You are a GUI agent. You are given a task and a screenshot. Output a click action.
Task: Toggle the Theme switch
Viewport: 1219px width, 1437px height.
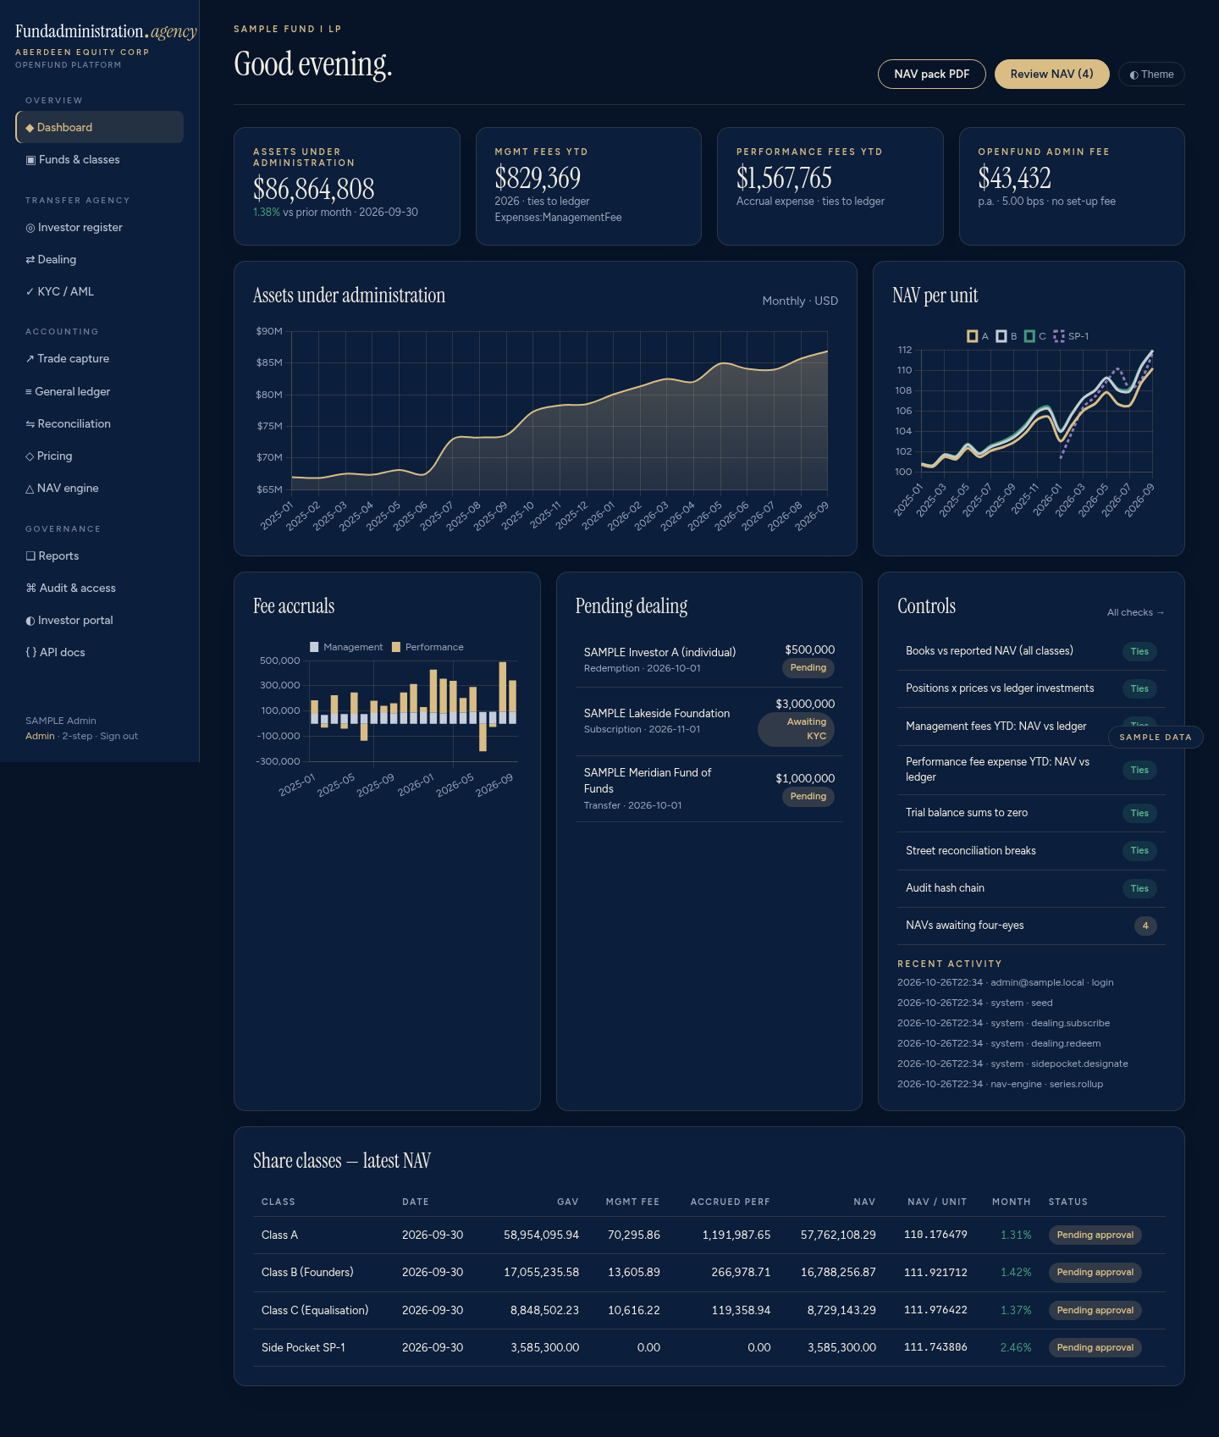[x=1151, y=75]
